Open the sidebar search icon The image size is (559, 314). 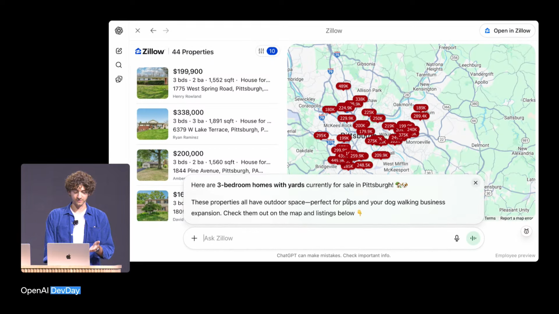pos(119,65)
